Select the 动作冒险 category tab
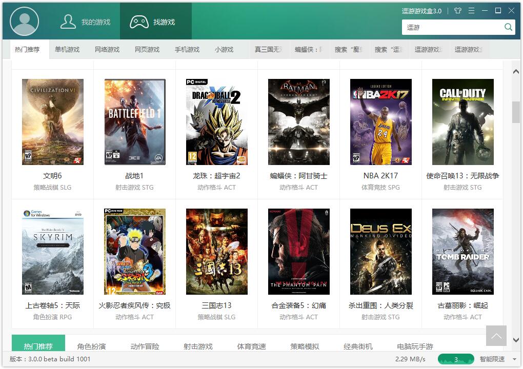The image size is (523, 369). click(145, 346)
